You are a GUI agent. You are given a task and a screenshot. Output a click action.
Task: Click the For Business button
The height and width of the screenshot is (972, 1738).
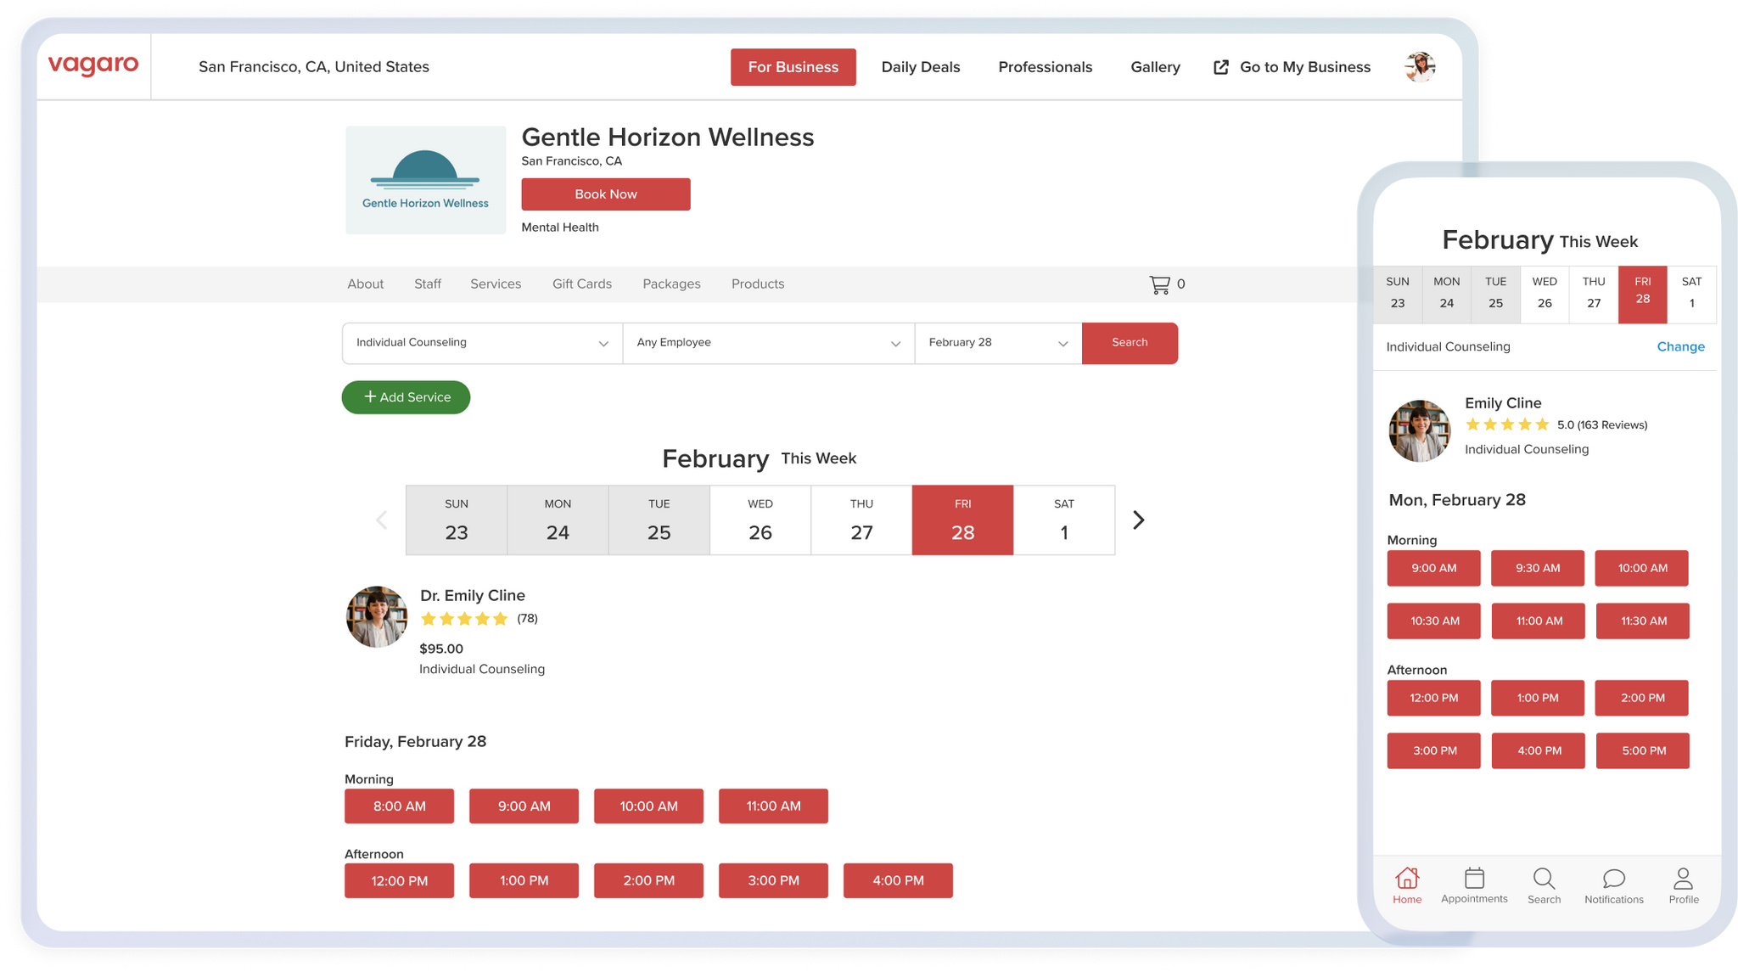tap(793, 67)
